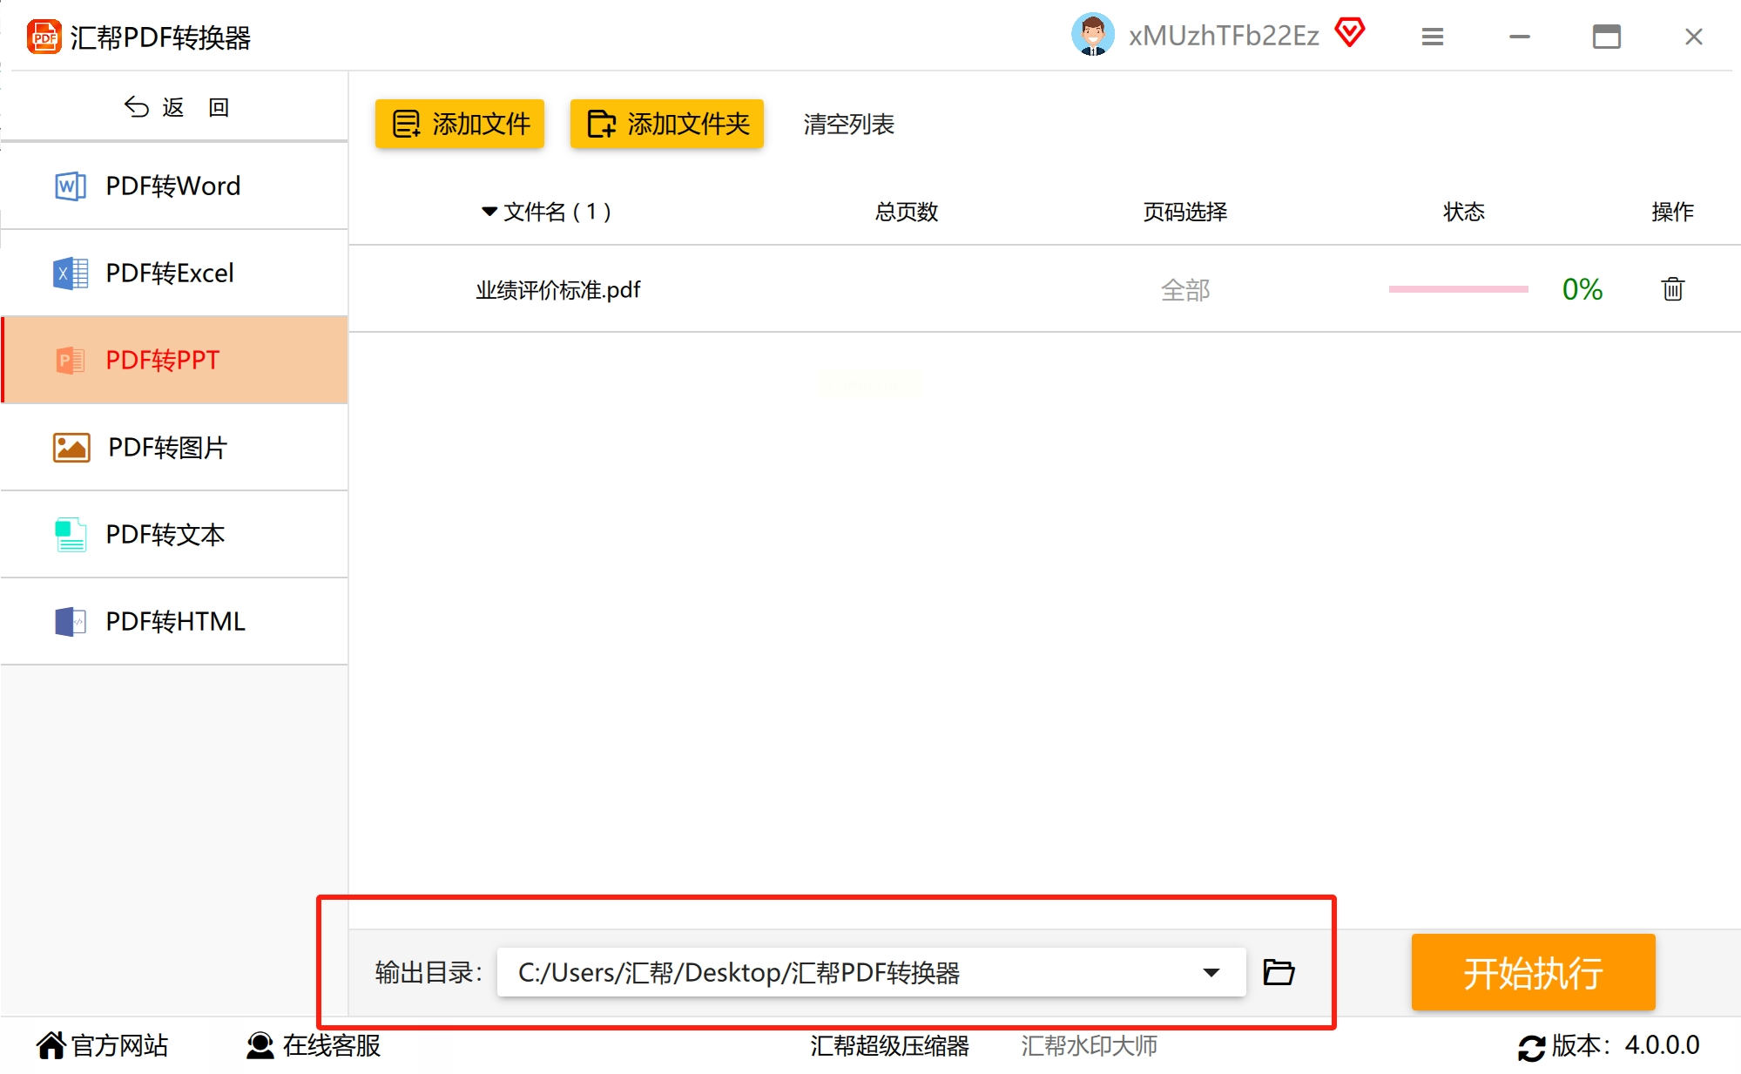This screenshot has height=1074, width=1741.
Task: Open 全部 page selection for the file
Action: 1184,290
